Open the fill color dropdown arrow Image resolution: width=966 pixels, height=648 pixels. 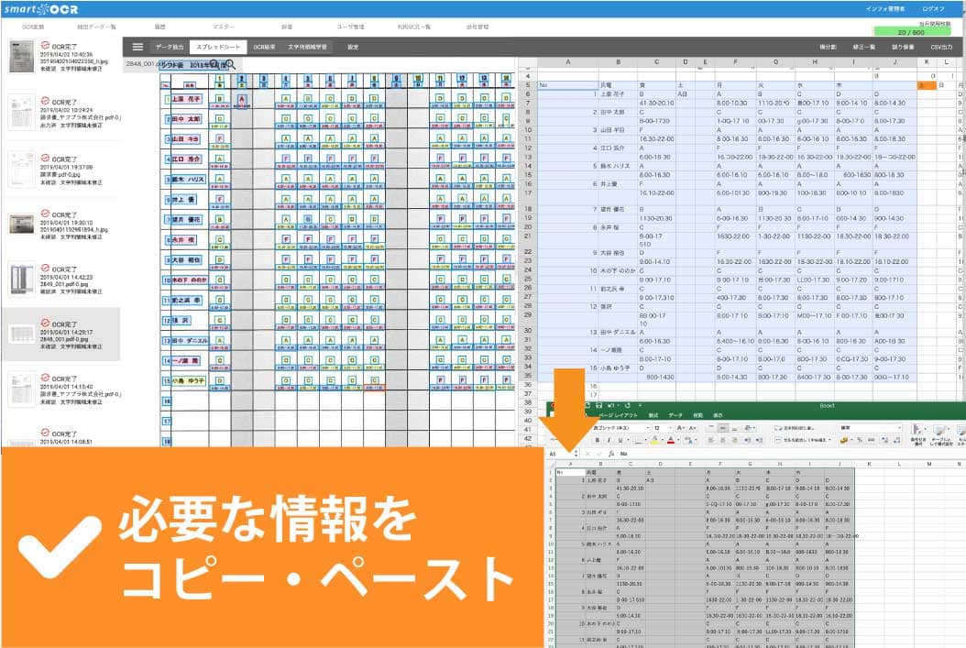click(663, 441)
